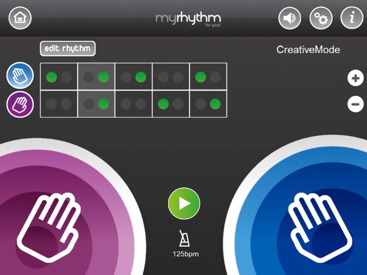
Task: Click the edit rhythm button
Action: point(68,48)
